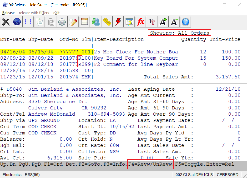Click the Ord Term value COD CHECK
Image resolution: width=247 pixels, height=178 pixels.
(42, 127)
